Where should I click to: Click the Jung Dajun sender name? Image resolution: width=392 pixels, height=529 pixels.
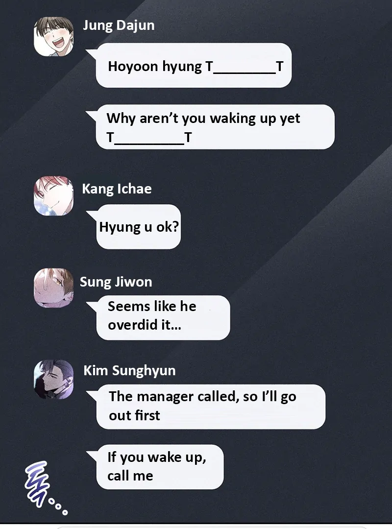click(119, 25)
